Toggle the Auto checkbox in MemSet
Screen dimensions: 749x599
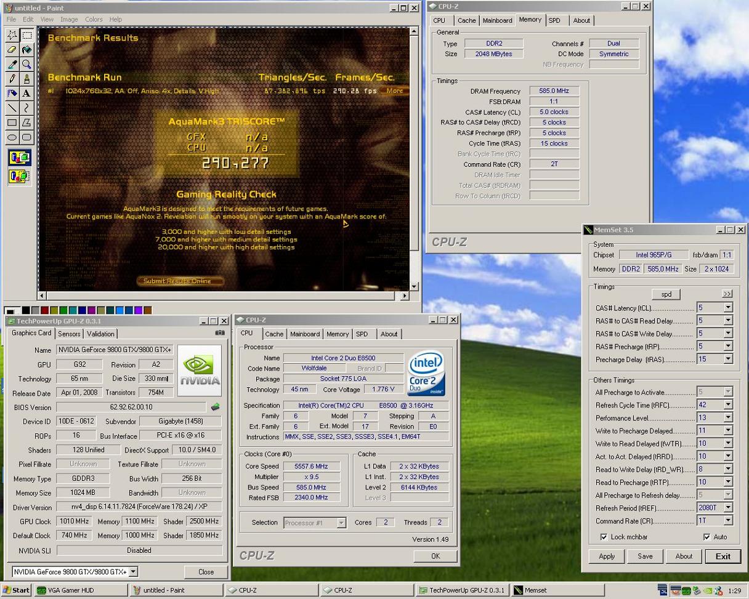pos(706,537)
